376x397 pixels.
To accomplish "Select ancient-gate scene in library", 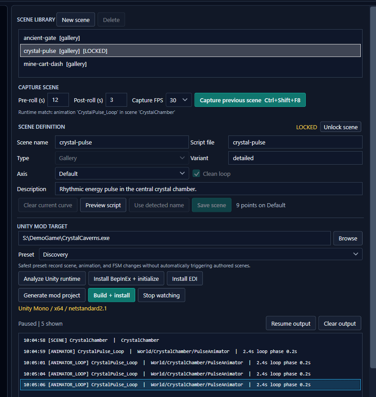I will 190,38.
